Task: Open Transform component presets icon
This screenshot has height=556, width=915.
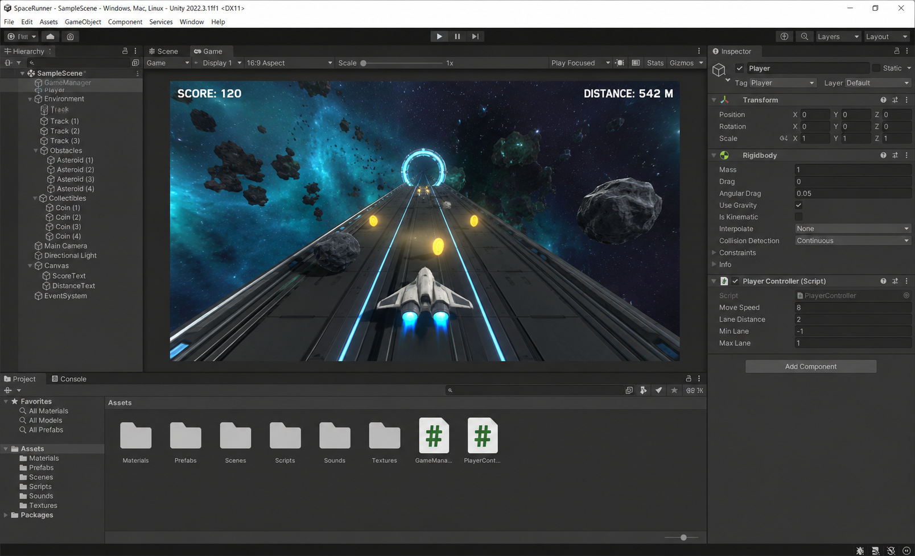Action: (895, 100)
